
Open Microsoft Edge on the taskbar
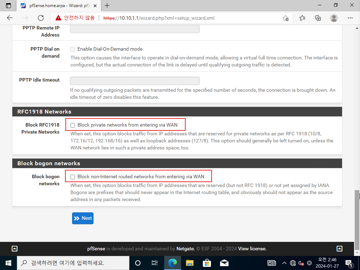pos(172,263)
